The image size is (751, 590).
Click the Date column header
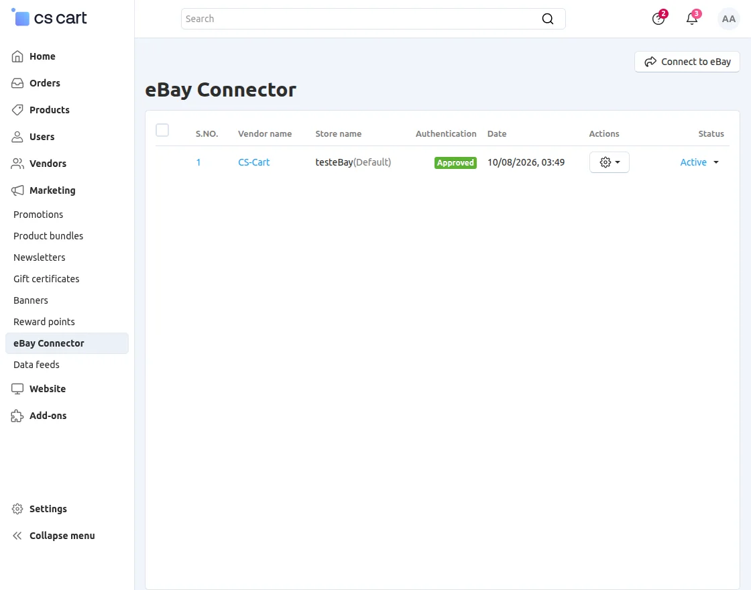click(497, 134)
